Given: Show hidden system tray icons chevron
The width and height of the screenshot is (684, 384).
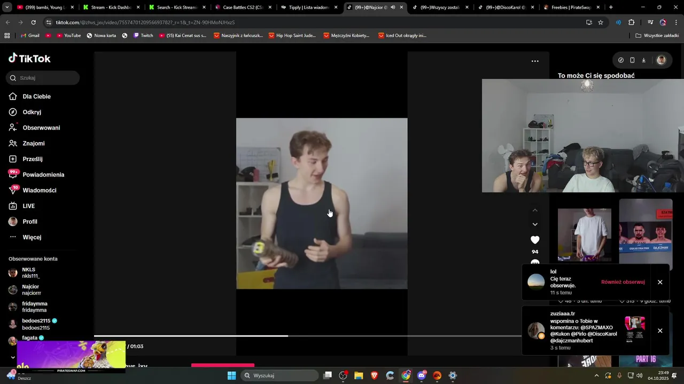Looking at the screenshot, I should pyautogui.click(x=596, y=375).
